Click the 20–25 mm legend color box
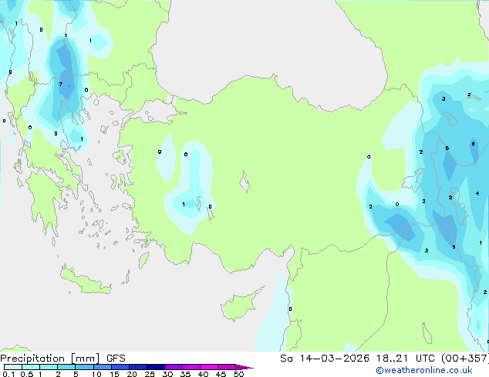Image resolution: width=489 pixels, height=377 pixels. [138, 367]
